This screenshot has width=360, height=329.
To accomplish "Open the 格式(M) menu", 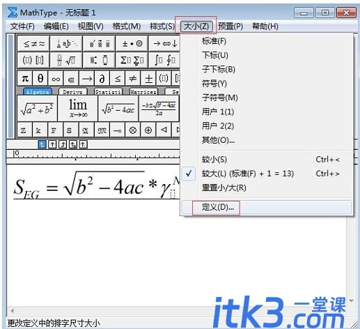I will point(127,26).
